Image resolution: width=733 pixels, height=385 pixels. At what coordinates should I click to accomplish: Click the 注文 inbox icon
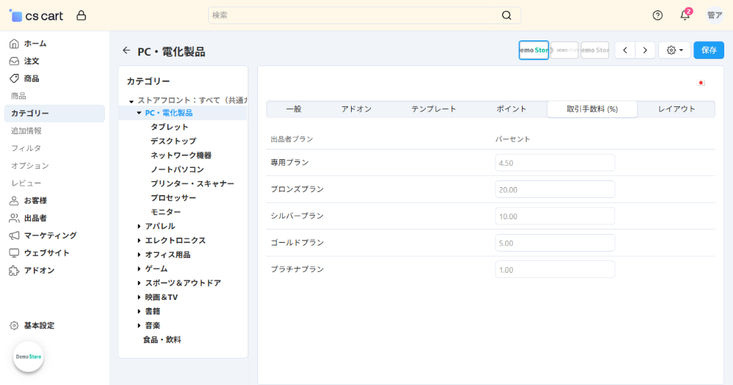point(14,62)
